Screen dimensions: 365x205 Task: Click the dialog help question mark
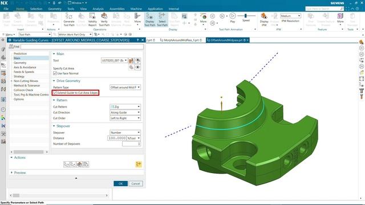(137, 40)
